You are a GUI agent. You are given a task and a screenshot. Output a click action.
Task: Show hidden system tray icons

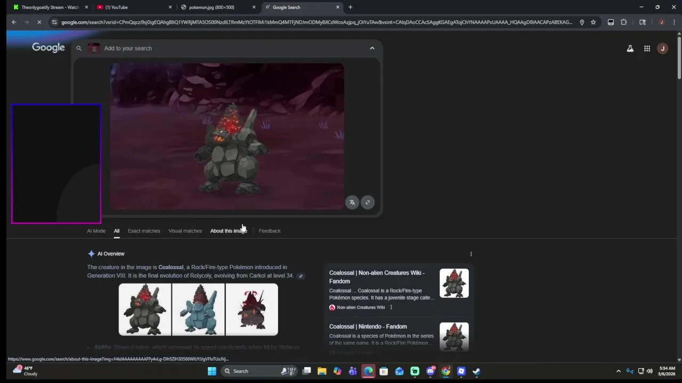619,371
